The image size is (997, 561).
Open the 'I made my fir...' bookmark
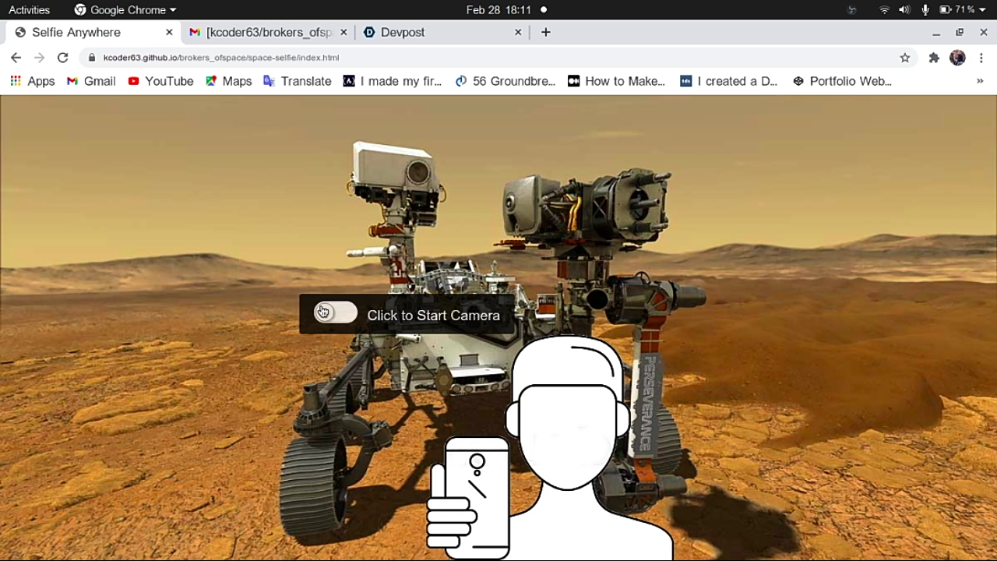click(x=393, y=81)
